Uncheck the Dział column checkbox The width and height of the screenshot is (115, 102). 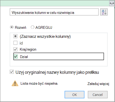tap(16, 56)
